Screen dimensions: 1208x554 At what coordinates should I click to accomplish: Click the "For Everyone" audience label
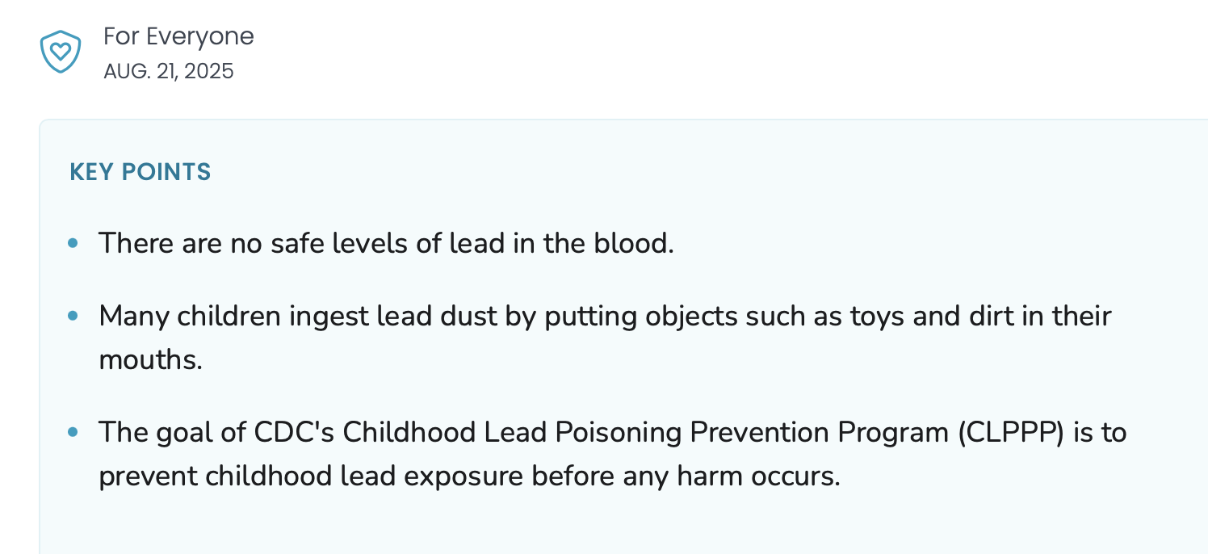click(x=178, y=36)
